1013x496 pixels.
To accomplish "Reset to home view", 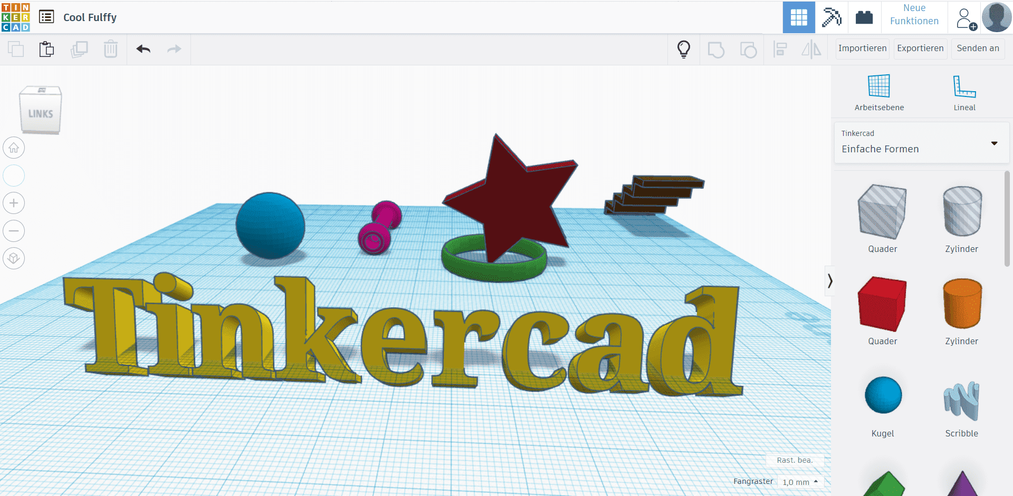I will pos(14,148).
